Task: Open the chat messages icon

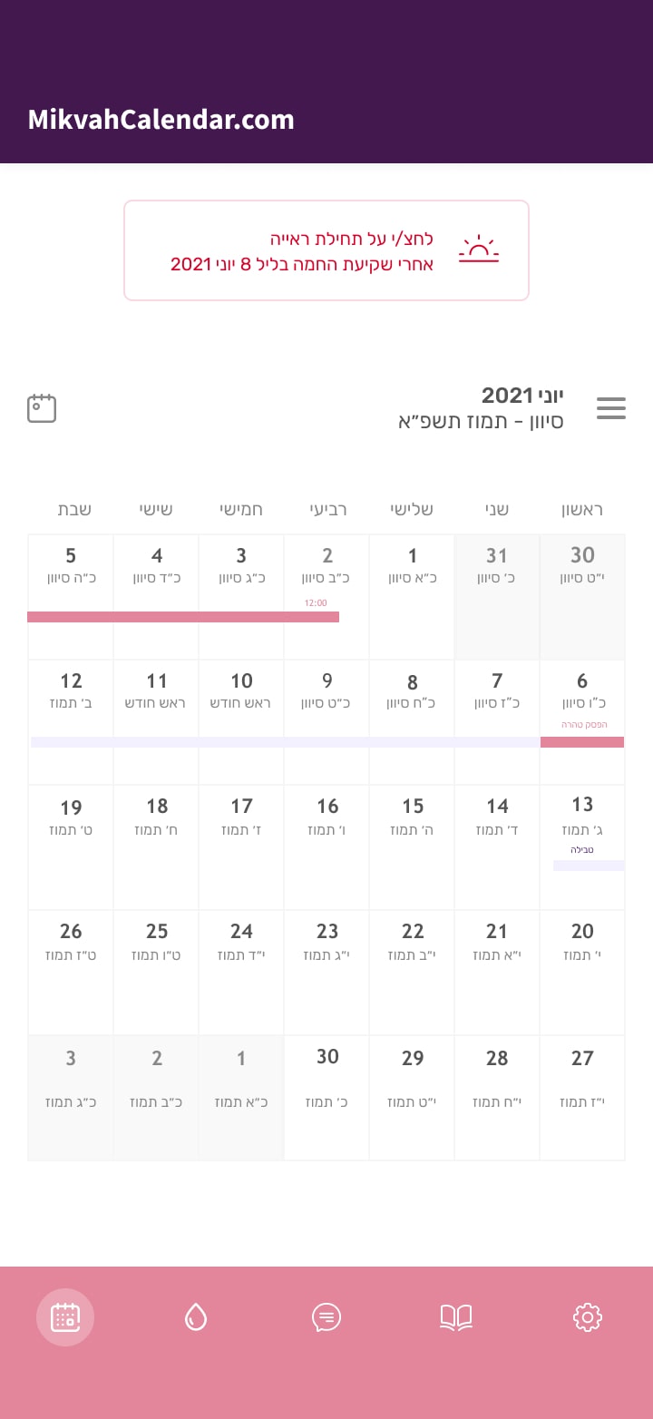Action: click(x=326, y=1316)
